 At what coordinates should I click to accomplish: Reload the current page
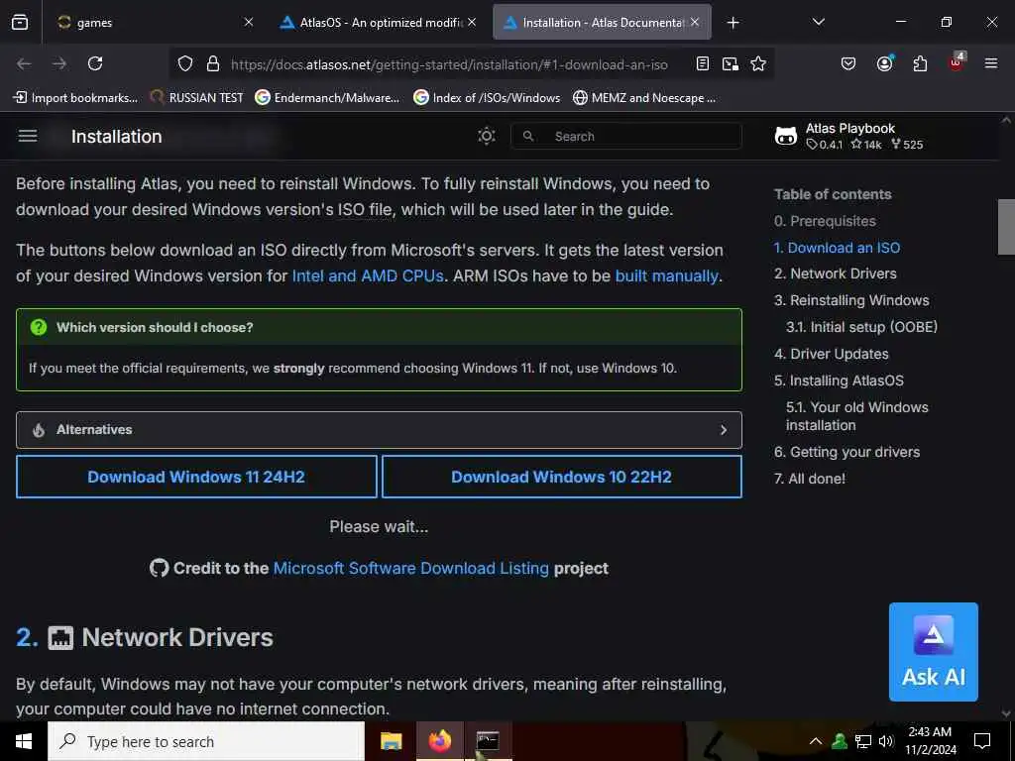pos(95,63)
